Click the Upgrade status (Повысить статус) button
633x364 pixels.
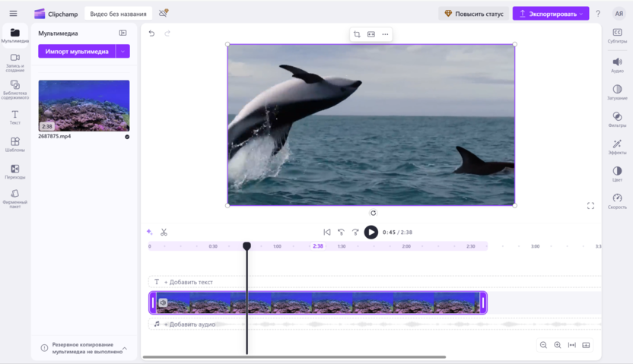pyautogui.click(x=474, y=14)
